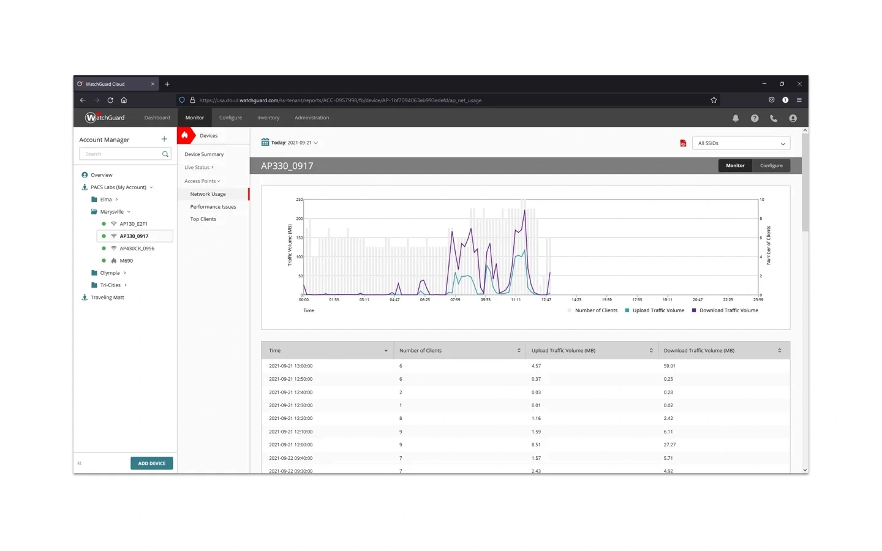This screenshot has height=551, width=882.
Task: Click the calendar icon next to Today
Action: click(265, 142)
